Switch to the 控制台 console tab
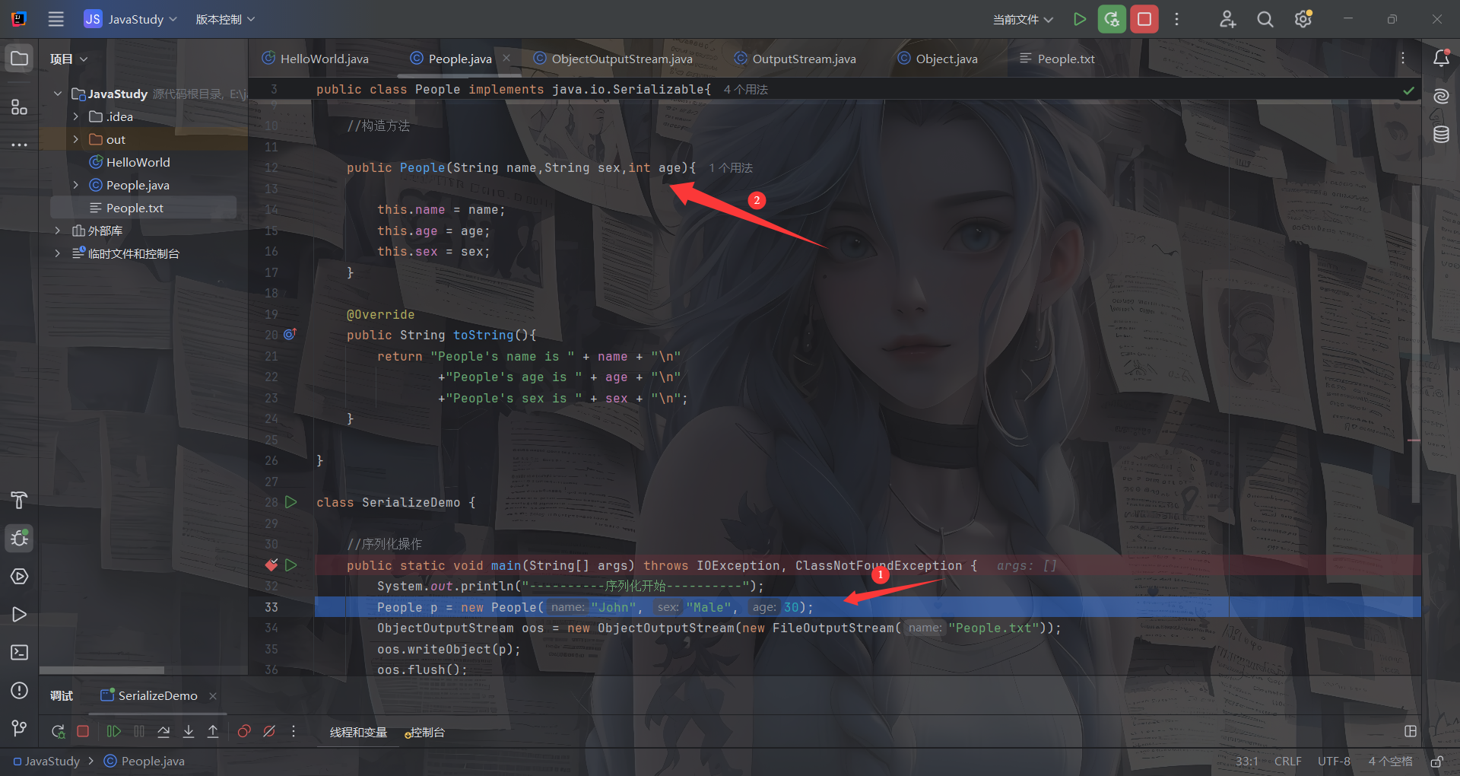This screenshot has height=776, width=1460. pos(426,732)
